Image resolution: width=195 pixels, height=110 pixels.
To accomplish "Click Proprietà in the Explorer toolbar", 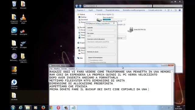I will 99,10.
